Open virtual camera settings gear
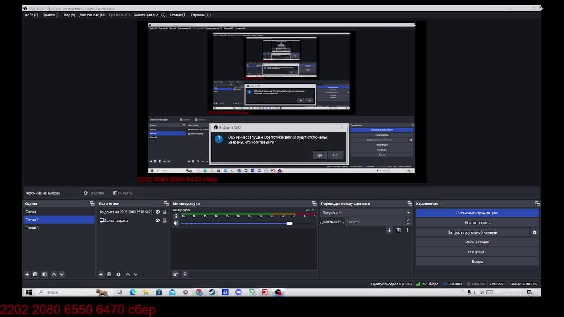Screen dimensions: 564x317 coord(534,232)
